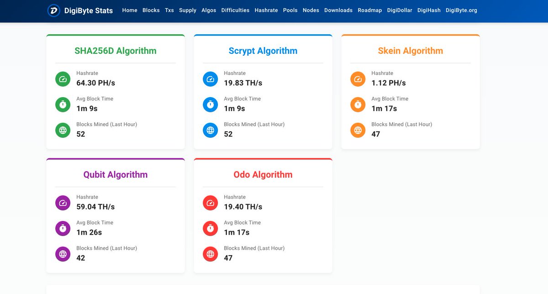The width and height of the screenshot is (548, 294).
Task: Click the Odo Algorithm heading
Action: 263,174
